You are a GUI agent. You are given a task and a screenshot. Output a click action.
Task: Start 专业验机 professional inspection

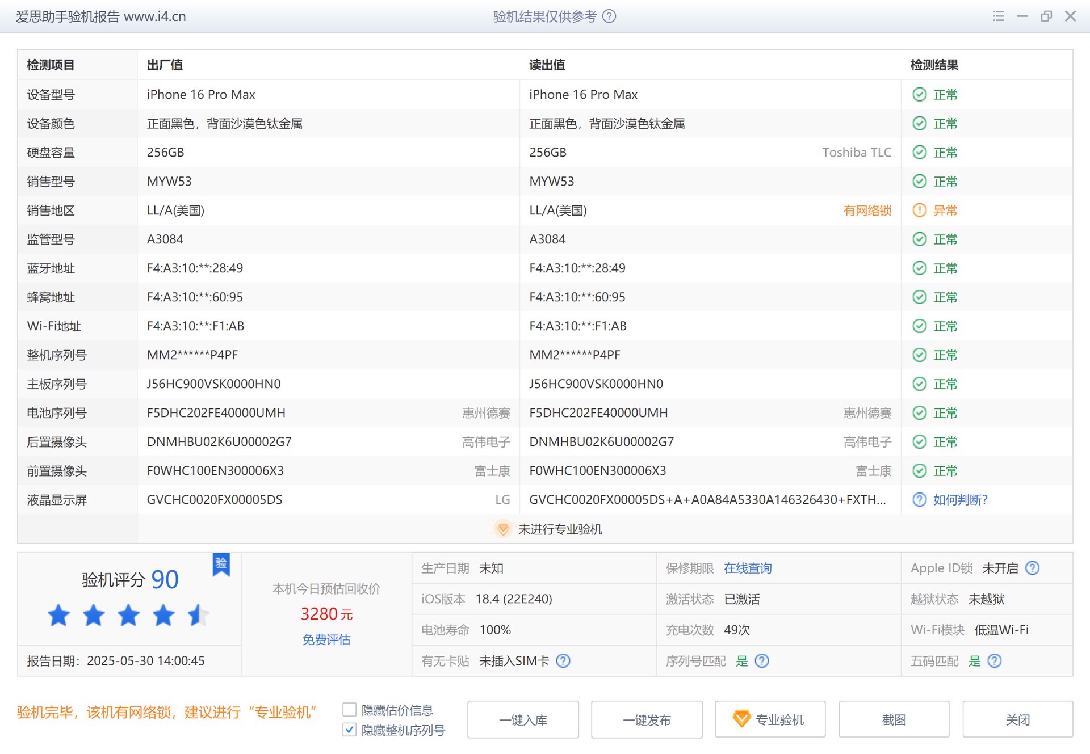pyautogui.click(x=770, y=720)
